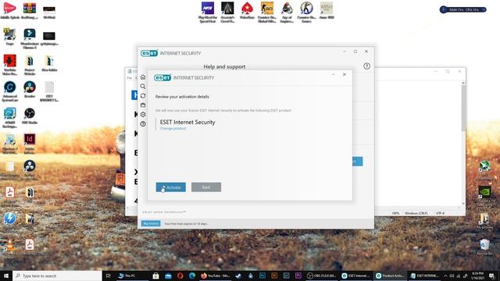The width and height of the screenshot is (500, 281).
Task: Click the Buy license button
Action: pos(151,224)
